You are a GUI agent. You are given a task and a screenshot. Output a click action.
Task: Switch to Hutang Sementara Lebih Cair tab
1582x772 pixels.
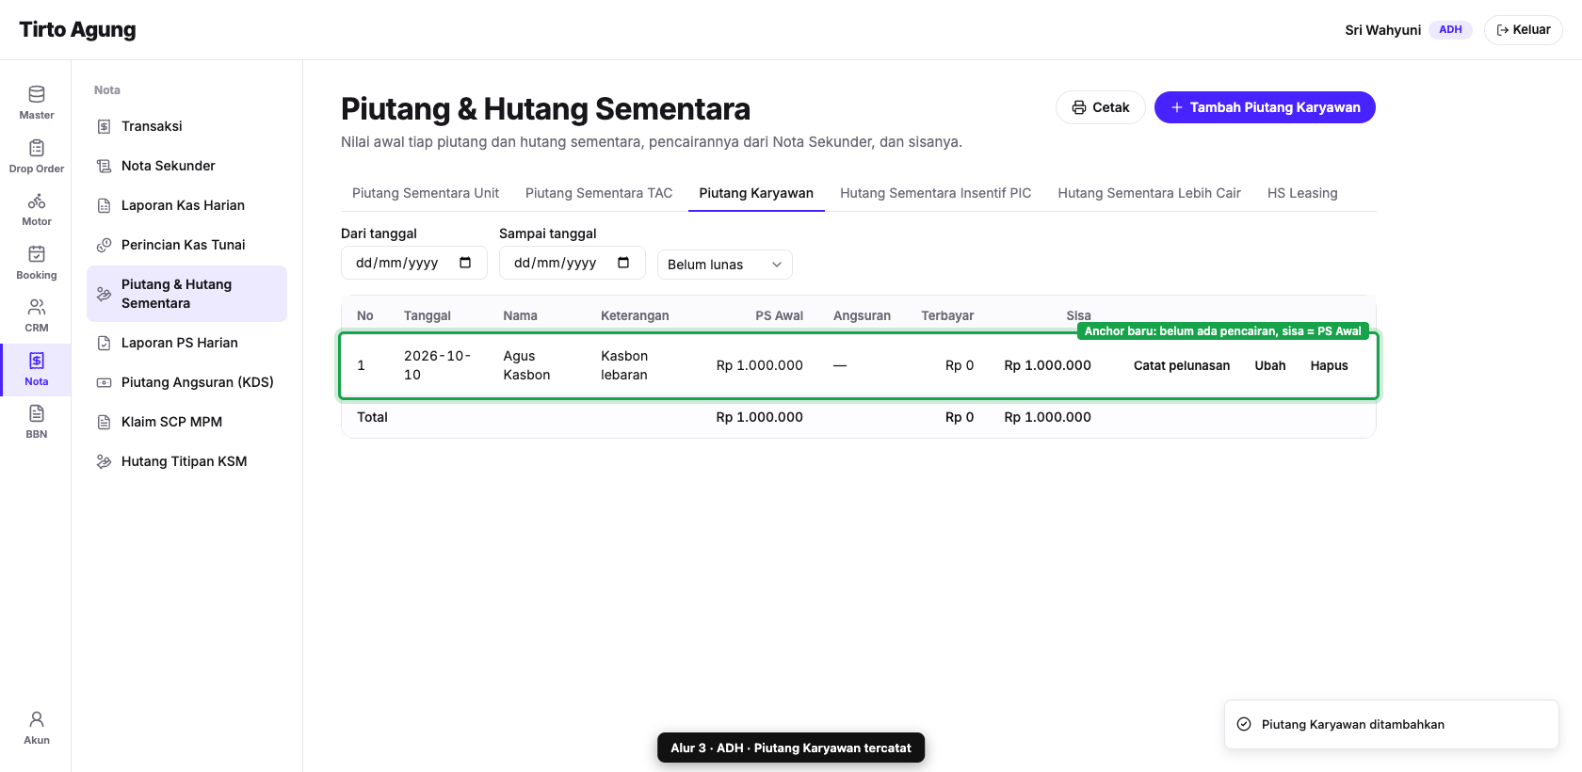(x=1150, y=193)
